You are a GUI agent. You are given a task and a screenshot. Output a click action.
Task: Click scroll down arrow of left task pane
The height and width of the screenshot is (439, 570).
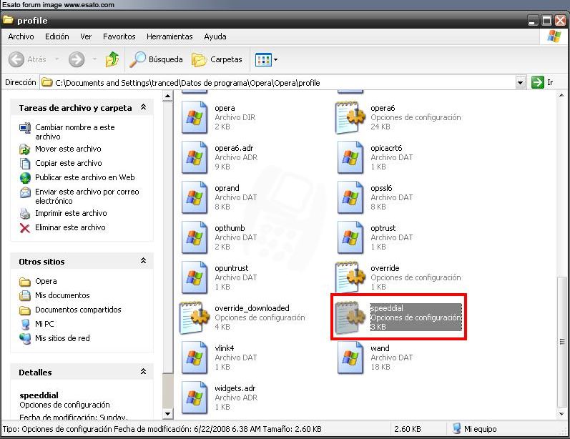tap(167, 414)
